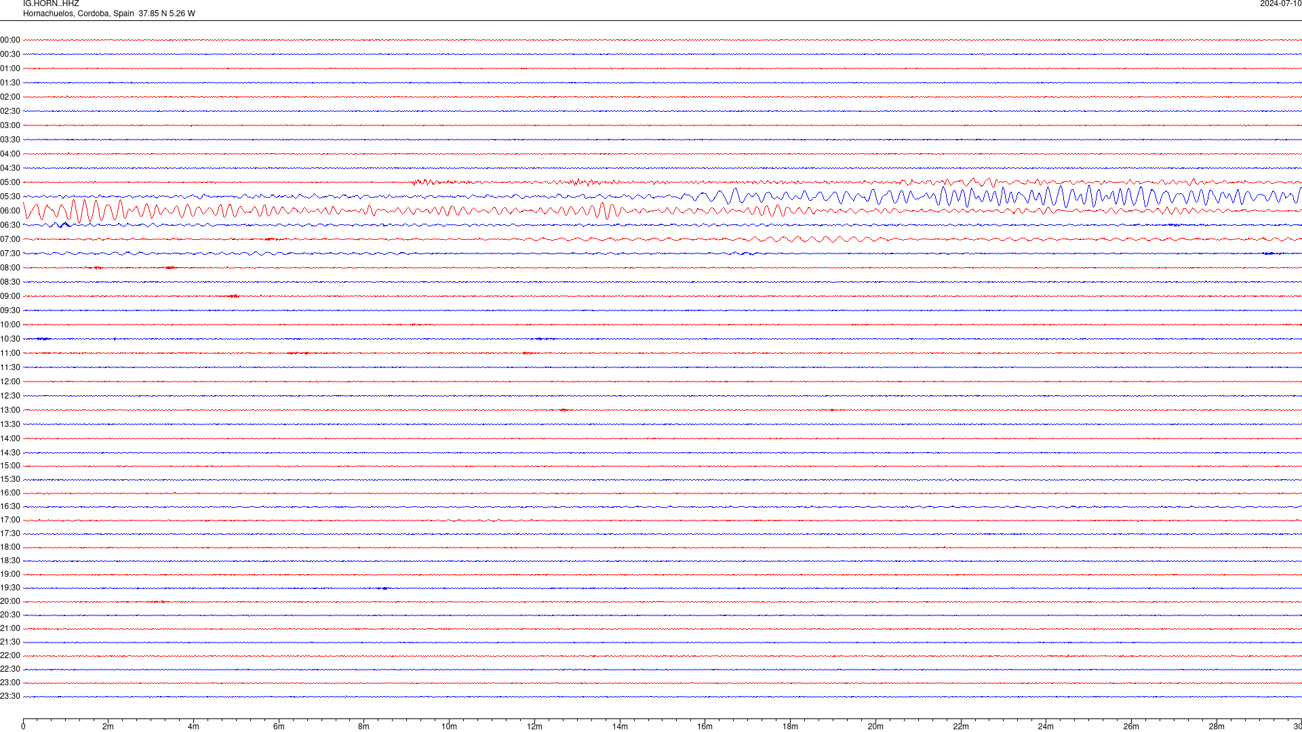The height and width of the screenshot is (732, 1302).
Task: Click the 26m axis tick label
Action: tap(1131, 727)
